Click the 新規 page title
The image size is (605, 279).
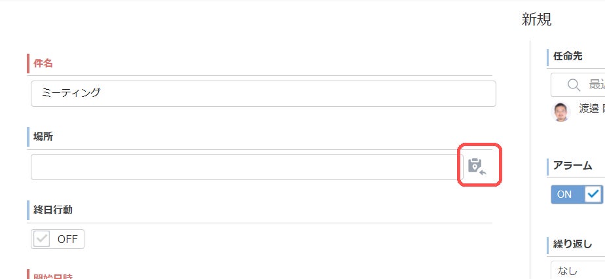tap(536, 20)
